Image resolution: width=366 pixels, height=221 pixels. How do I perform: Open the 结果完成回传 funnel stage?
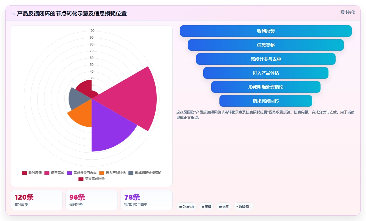(266, 101)
